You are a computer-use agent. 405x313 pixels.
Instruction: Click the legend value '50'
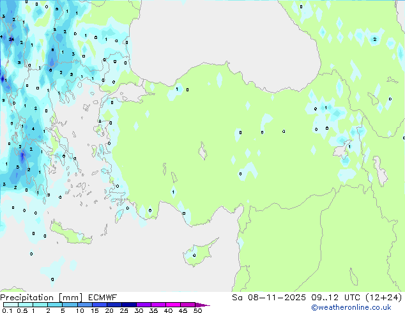[x=198, y=310]
